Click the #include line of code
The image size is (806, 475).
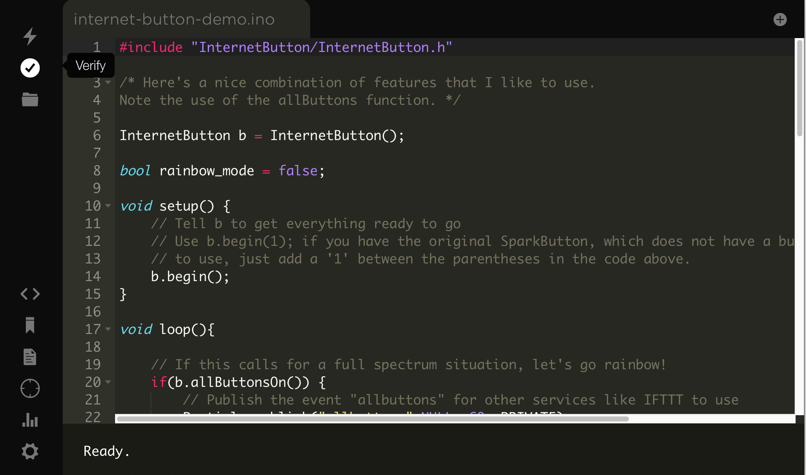(286, 47)
